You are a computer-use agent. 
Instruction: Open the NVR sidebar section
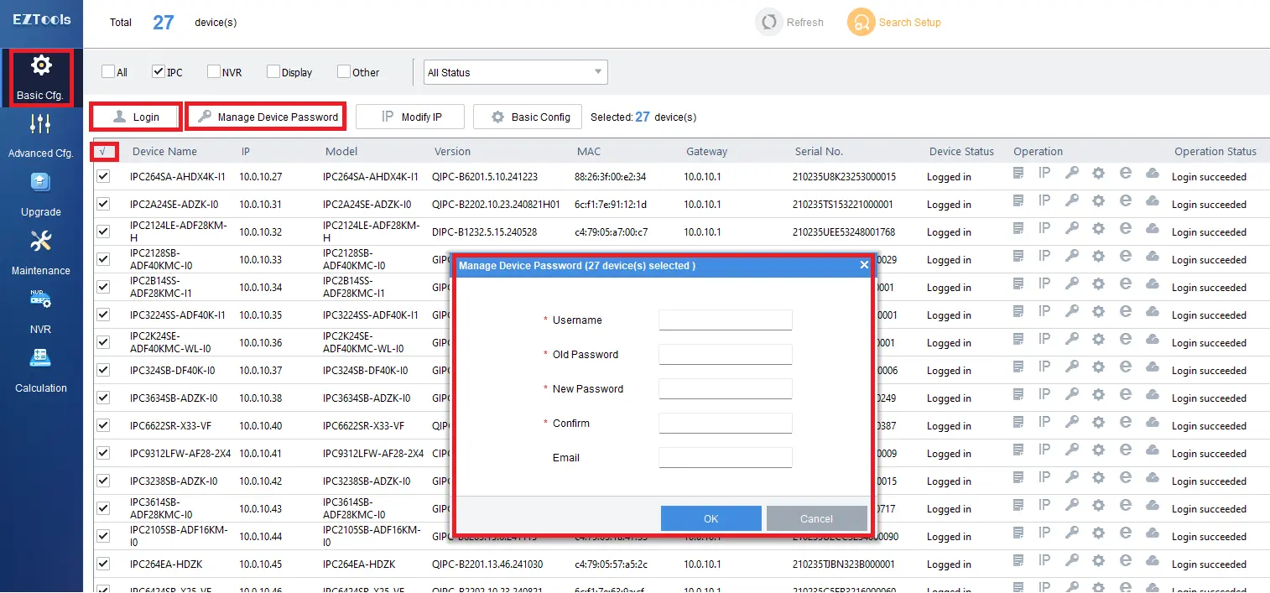(41, 312)
